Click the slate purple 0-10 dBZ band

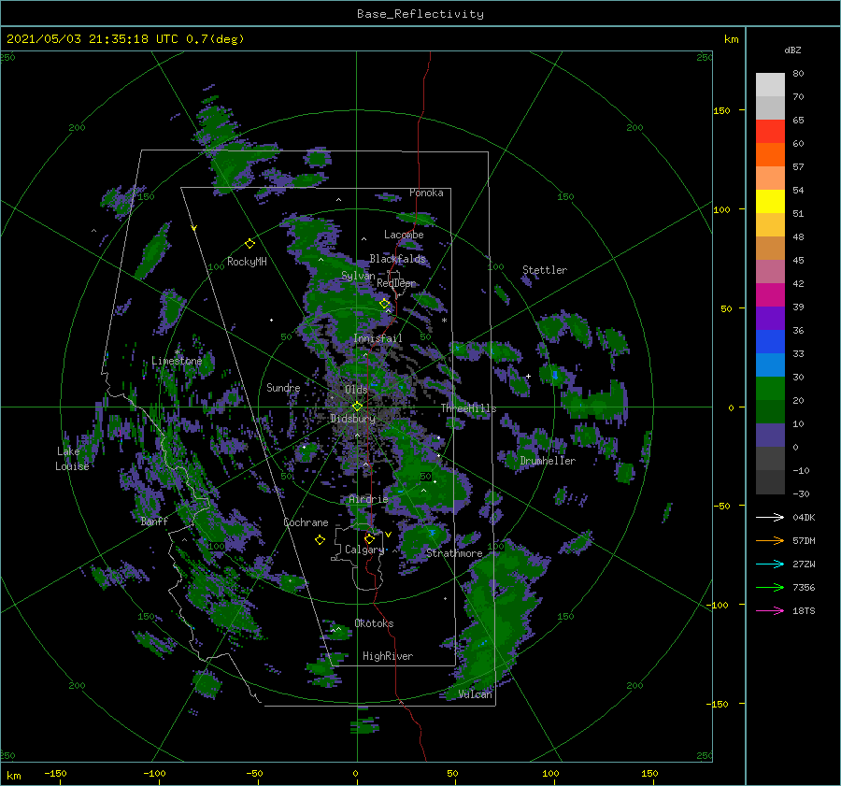(x=770, y=436)
